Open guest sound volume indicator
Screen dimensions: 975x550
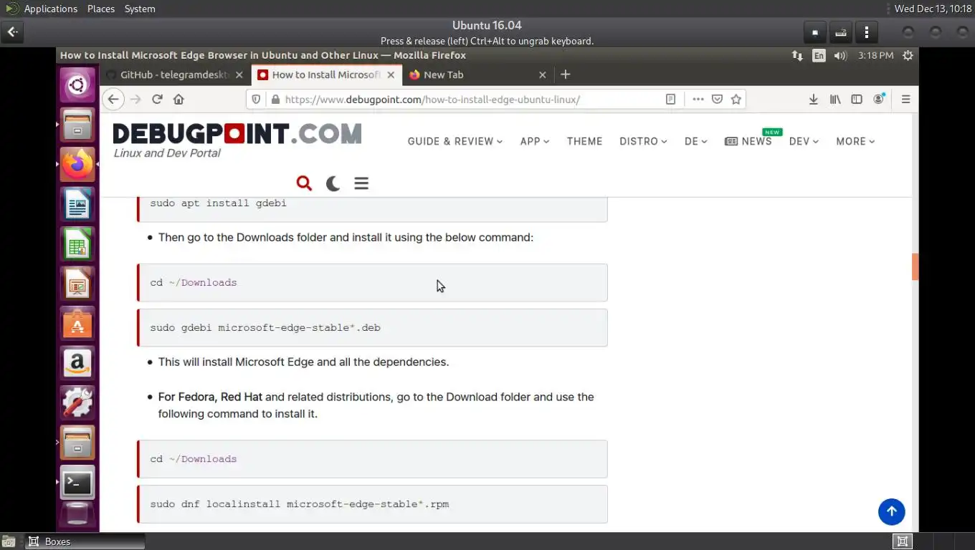[841, 56]
